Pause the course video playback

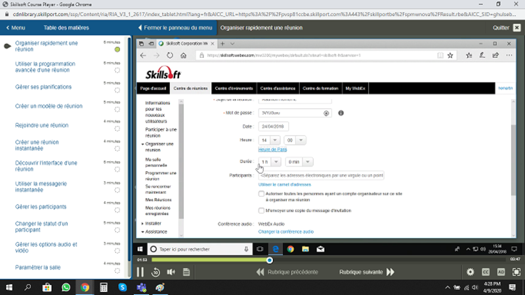tap(140, 272)
